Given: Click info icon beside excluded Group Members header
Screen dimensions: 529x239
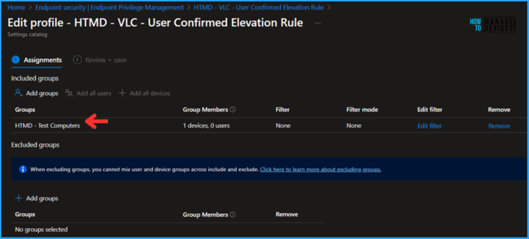Looking at the screenshot, I should click(x=232, y=214).
